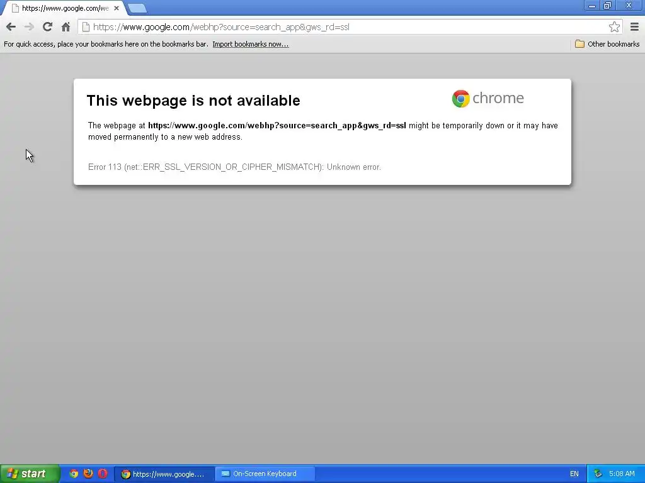
Task: Click the forward navigation arrow
Action: pos(29,27)
